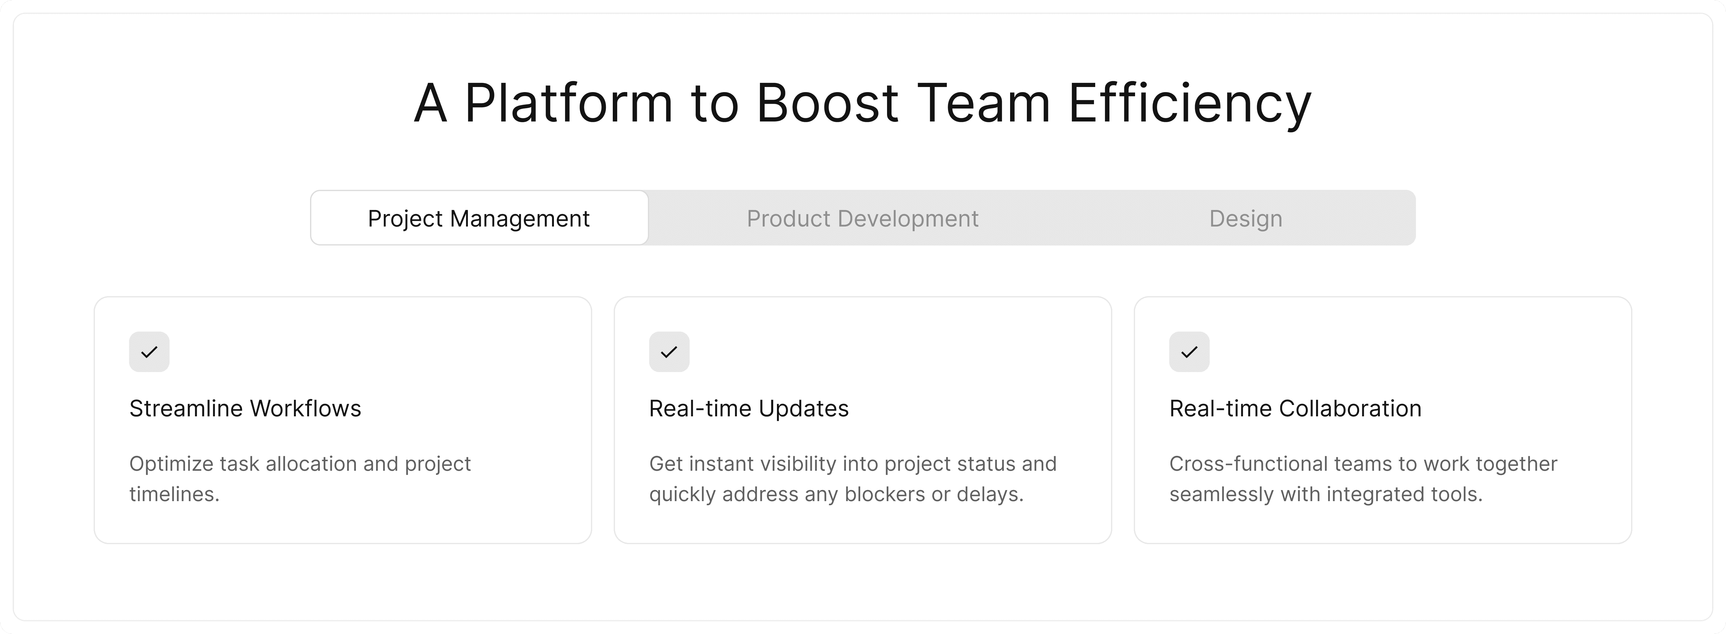The height and width of the screenshot is (634, 1726).
Task: Select the Project Management tab
Action: (x=478, y=219)
